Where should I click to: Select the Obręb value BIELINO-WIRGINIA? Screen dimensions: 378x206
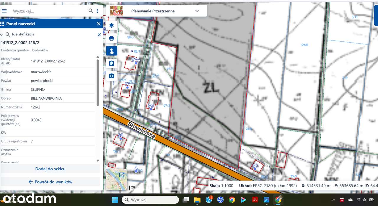(x=46, y=98)
